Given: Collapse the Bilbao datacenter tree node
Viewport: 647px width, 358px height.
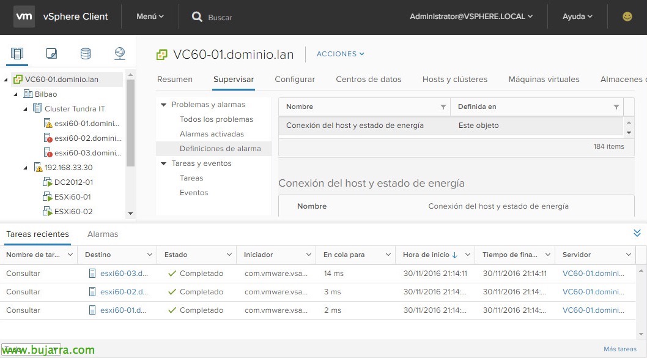Looking at the screenshot, I should point(15,94).
